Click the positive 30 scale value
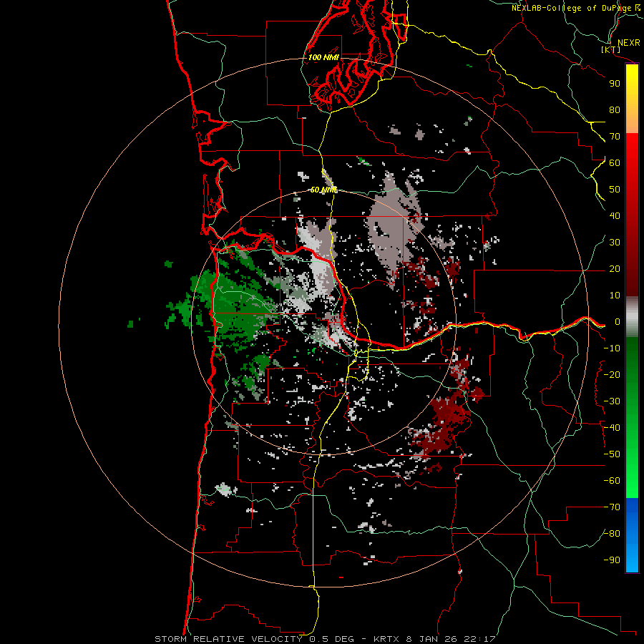The height and width of the screenshot is (644, 644). pyautogui.click(x=615, y=243)
